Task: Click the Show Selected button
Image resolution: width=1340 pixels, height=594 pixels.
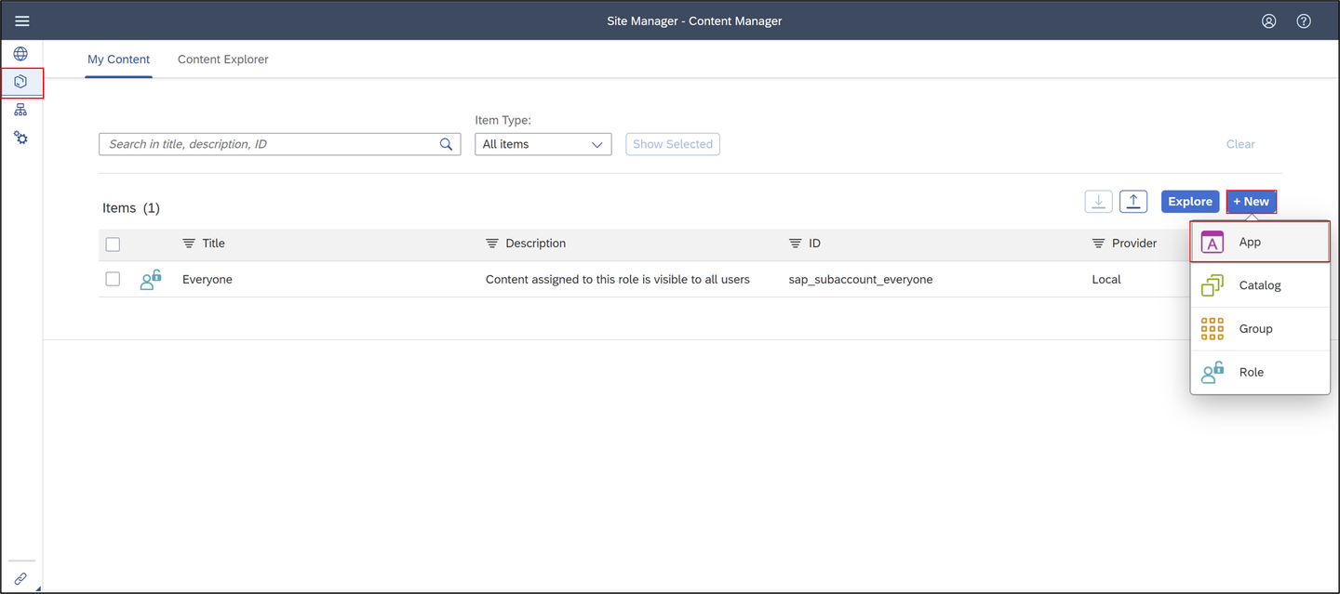Action: tap(673, 144)
